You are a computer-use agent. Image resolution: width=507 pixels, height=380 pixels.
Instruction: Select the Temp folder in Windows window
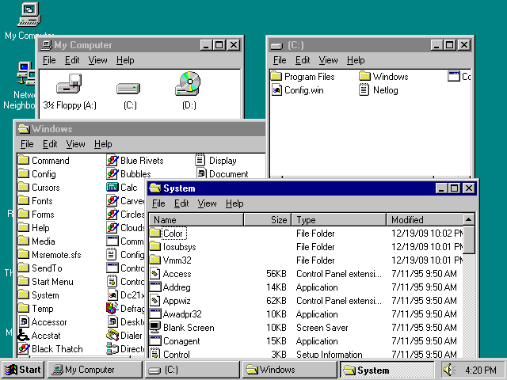pyautogui.click(x=36, y=308)
